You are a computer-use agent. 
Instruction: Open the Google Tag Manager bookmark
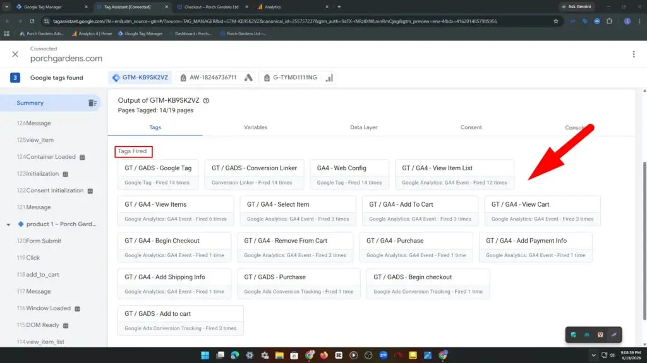pyautogui.click(x=140, y=33)
